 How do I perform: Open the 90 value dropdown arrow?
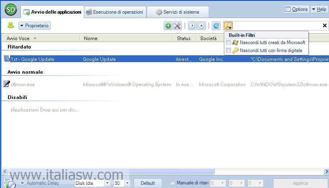pyautogui.click(x=127, y=183)
